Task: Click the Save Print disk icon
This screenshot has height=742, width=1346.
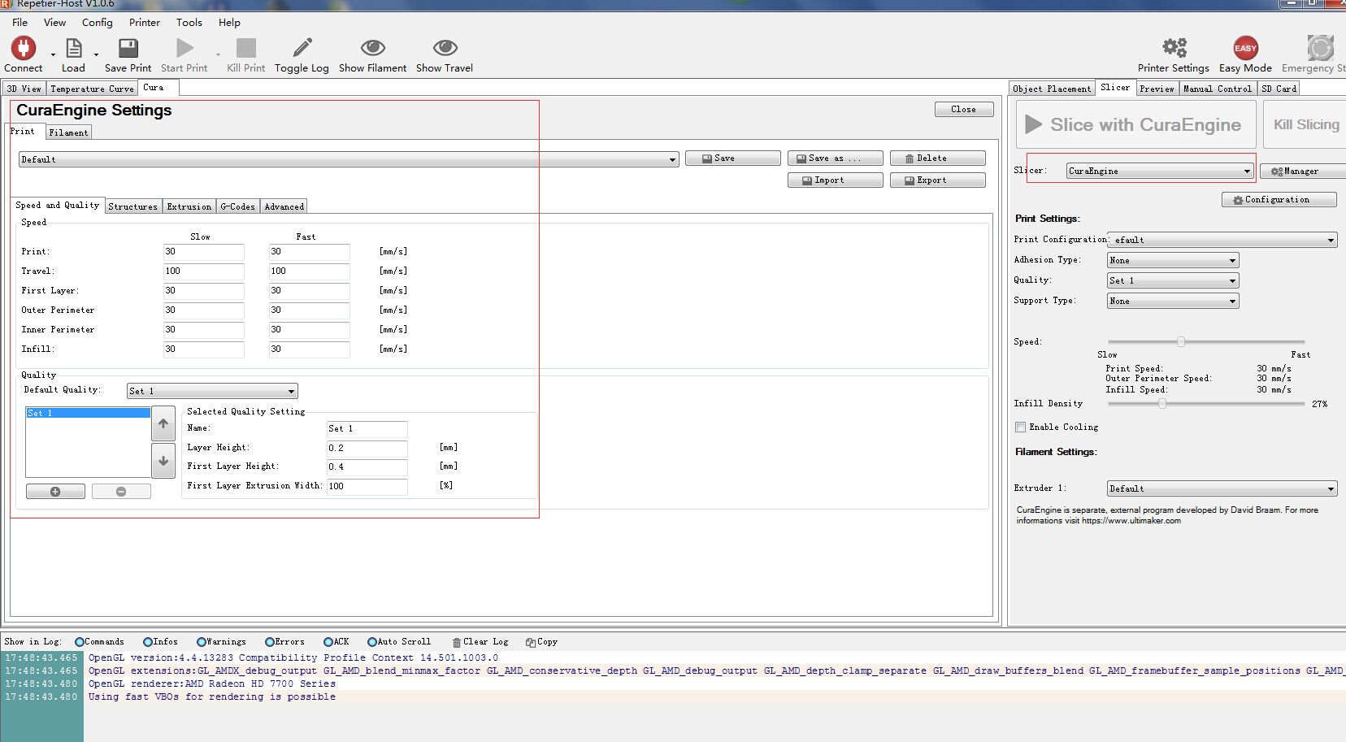Action: tap(128, 49)
